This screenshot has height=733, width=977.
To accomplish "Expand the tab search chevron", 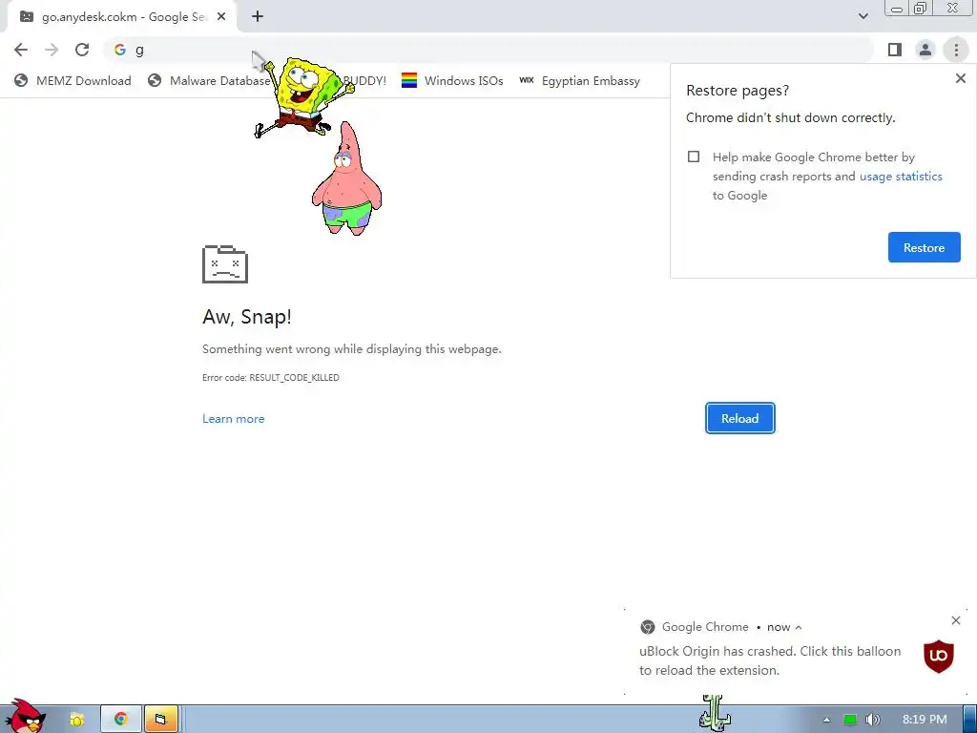I will 863,16.
